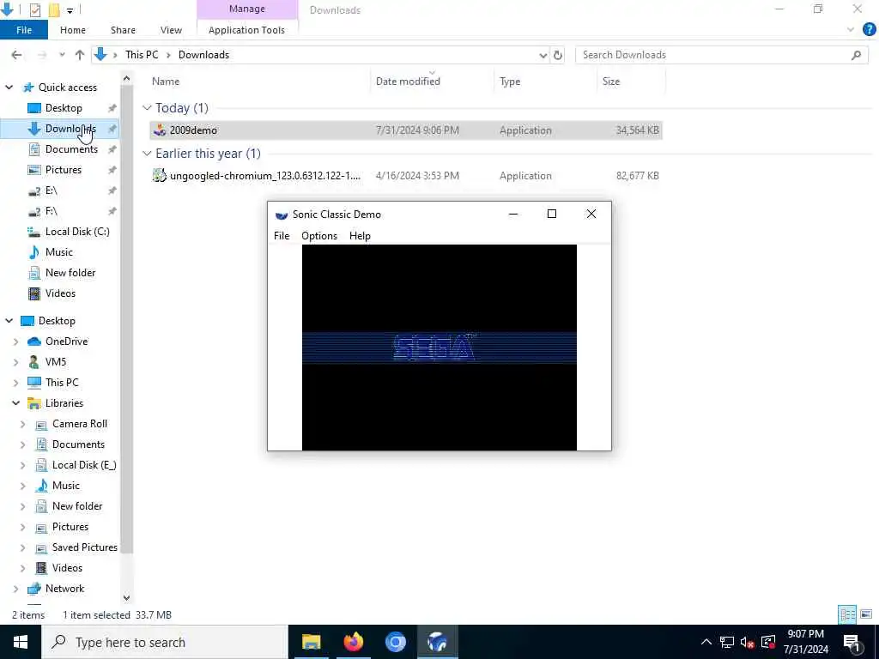Click the 2009demo application icon
The height and width of the screenshot is (659, 879).
tap(160, 130)
